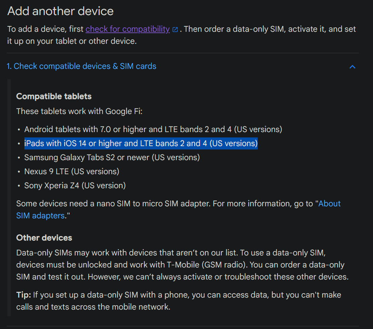Click the Android tablets 7.0 bullet text

(x=153, y=129)
